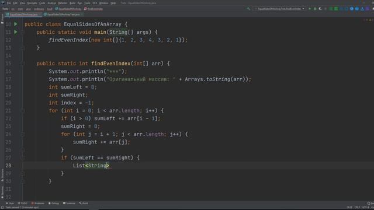Open the Project tool window on left stripe
This screenshot has height=210, width=374.
coord(2,19)
